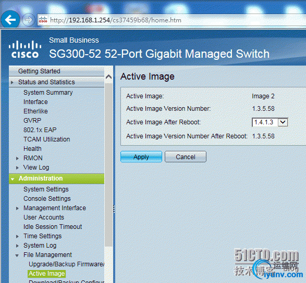Select the Active Image menu item
Image resolution: width=306 pixels, height=283 pixels.
[x=46, y=274]
